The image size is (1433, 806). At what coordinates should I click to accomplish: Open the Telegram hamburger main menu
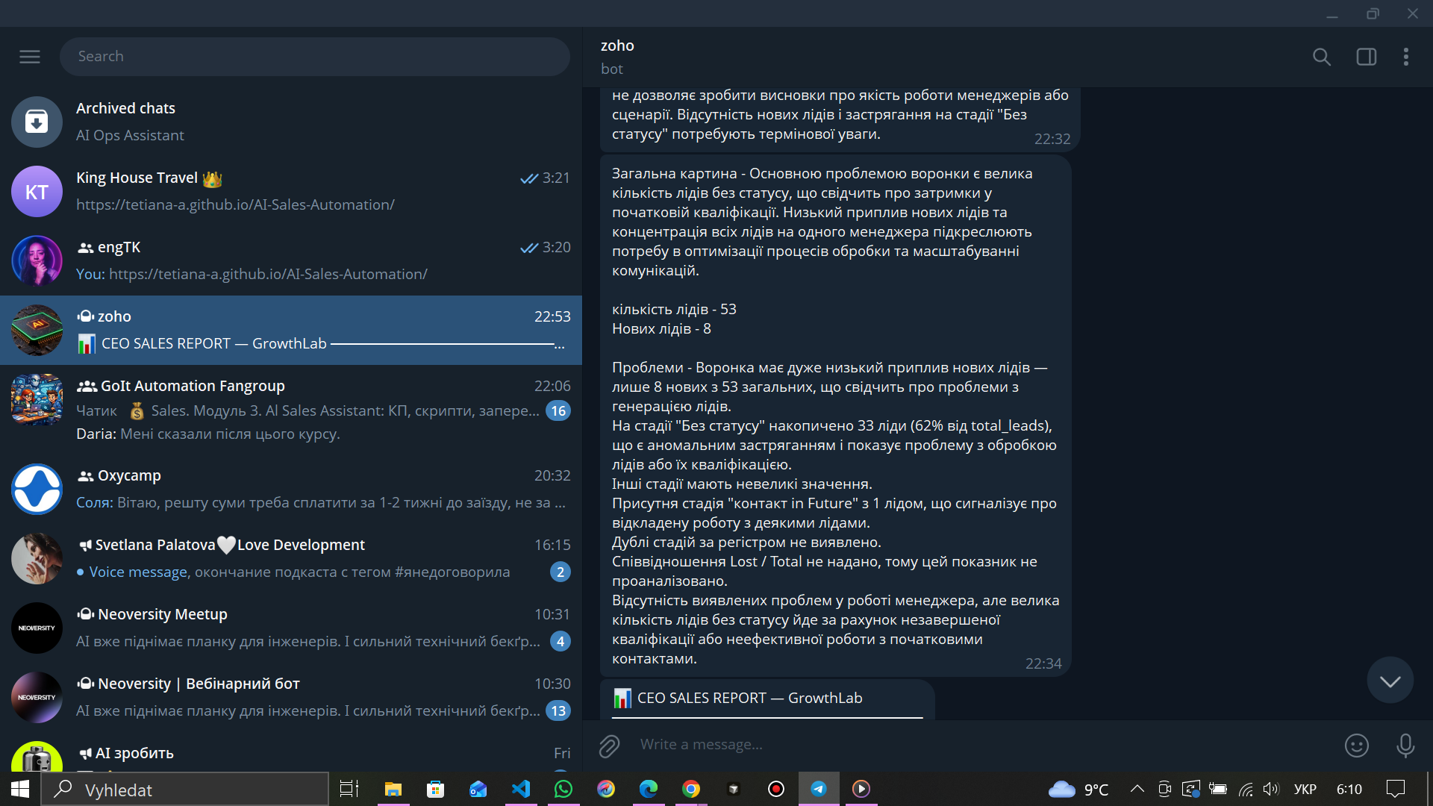pos(30,57)
